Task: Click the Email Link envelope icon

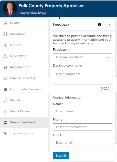Action: 5,78
